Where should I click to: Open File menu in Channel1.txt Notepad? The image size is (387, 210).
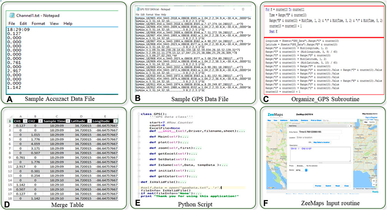pos(12,24)
